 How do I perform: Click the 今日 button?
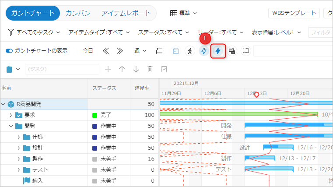88,51
